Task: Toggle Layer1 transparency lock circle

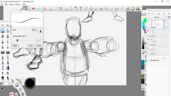Action: click(x=148, y=54)
